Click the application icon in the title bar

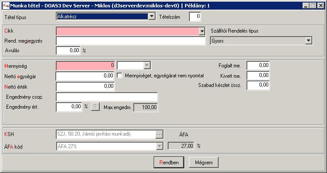(6, 6)
